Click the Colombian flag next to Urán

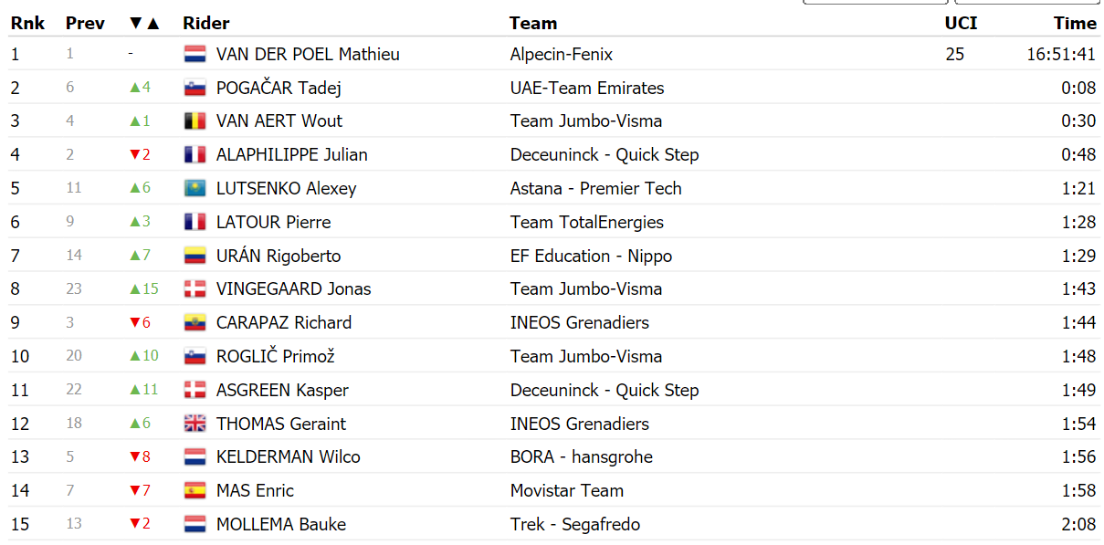coord(195,256)
